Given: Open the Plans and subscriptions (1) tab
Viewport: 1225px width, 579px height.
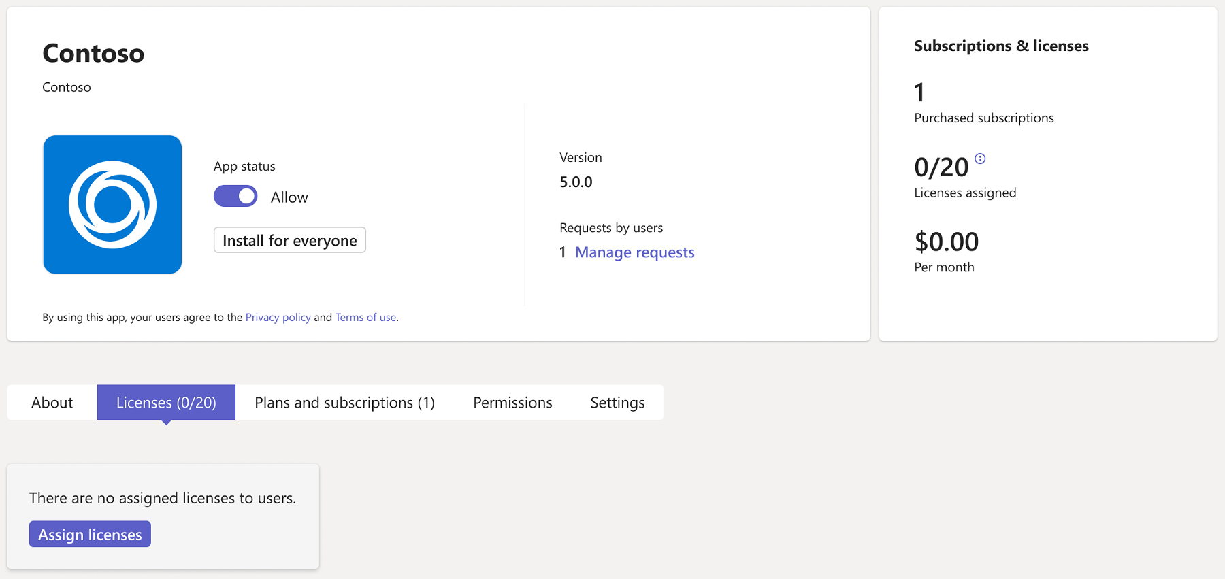Looking at the screenshot, I should [x=344, y=402].
